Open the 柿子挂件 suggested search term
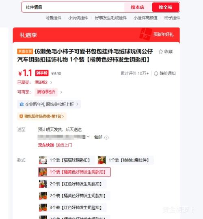This screenshot has width=203, height=219. click(x=172, y=18)
